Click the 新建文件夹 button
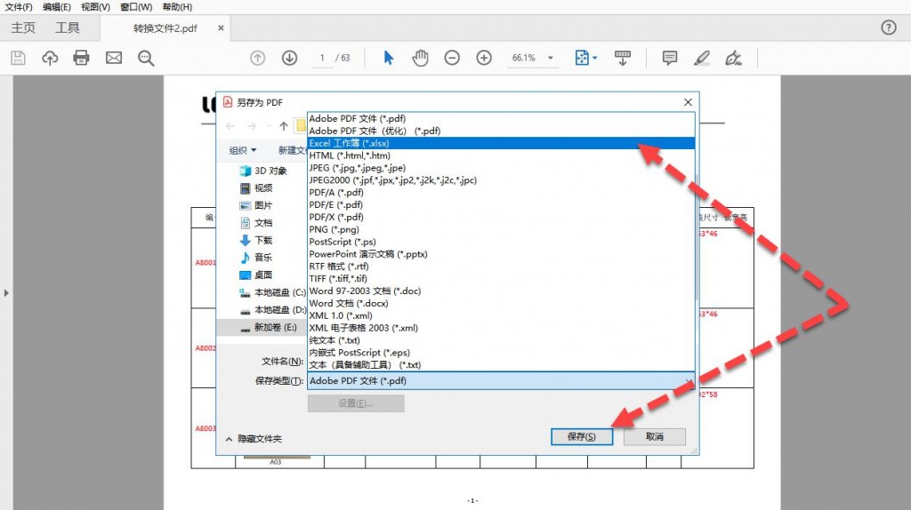The height and width of the screenshot is (510, 911). coord(292,150)
